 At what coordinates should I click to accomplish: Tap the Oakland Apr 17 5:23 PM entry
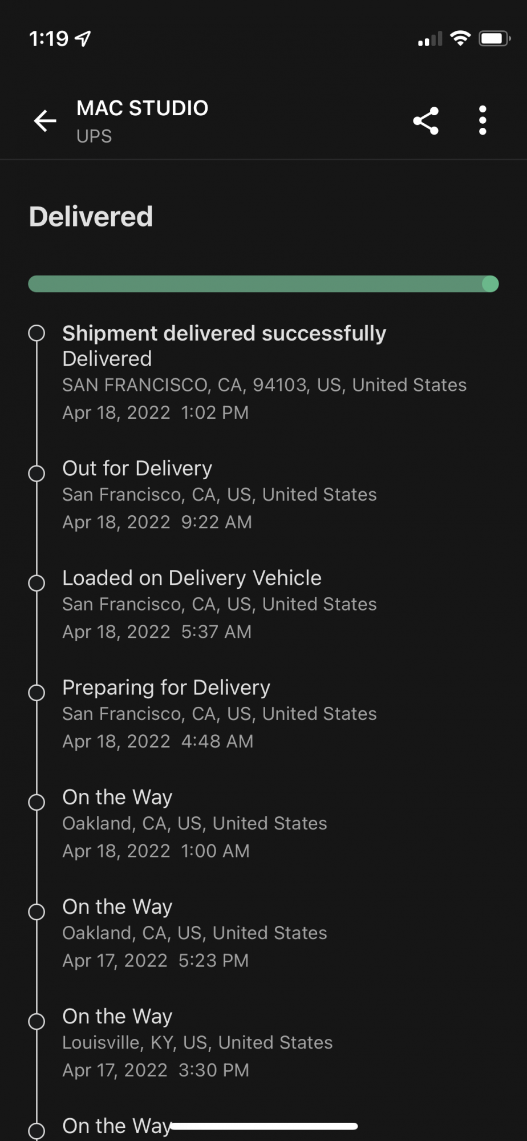click(194, 933)
